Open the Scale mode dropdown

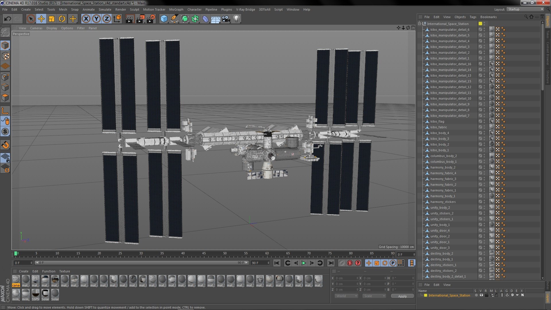[374, 296]
